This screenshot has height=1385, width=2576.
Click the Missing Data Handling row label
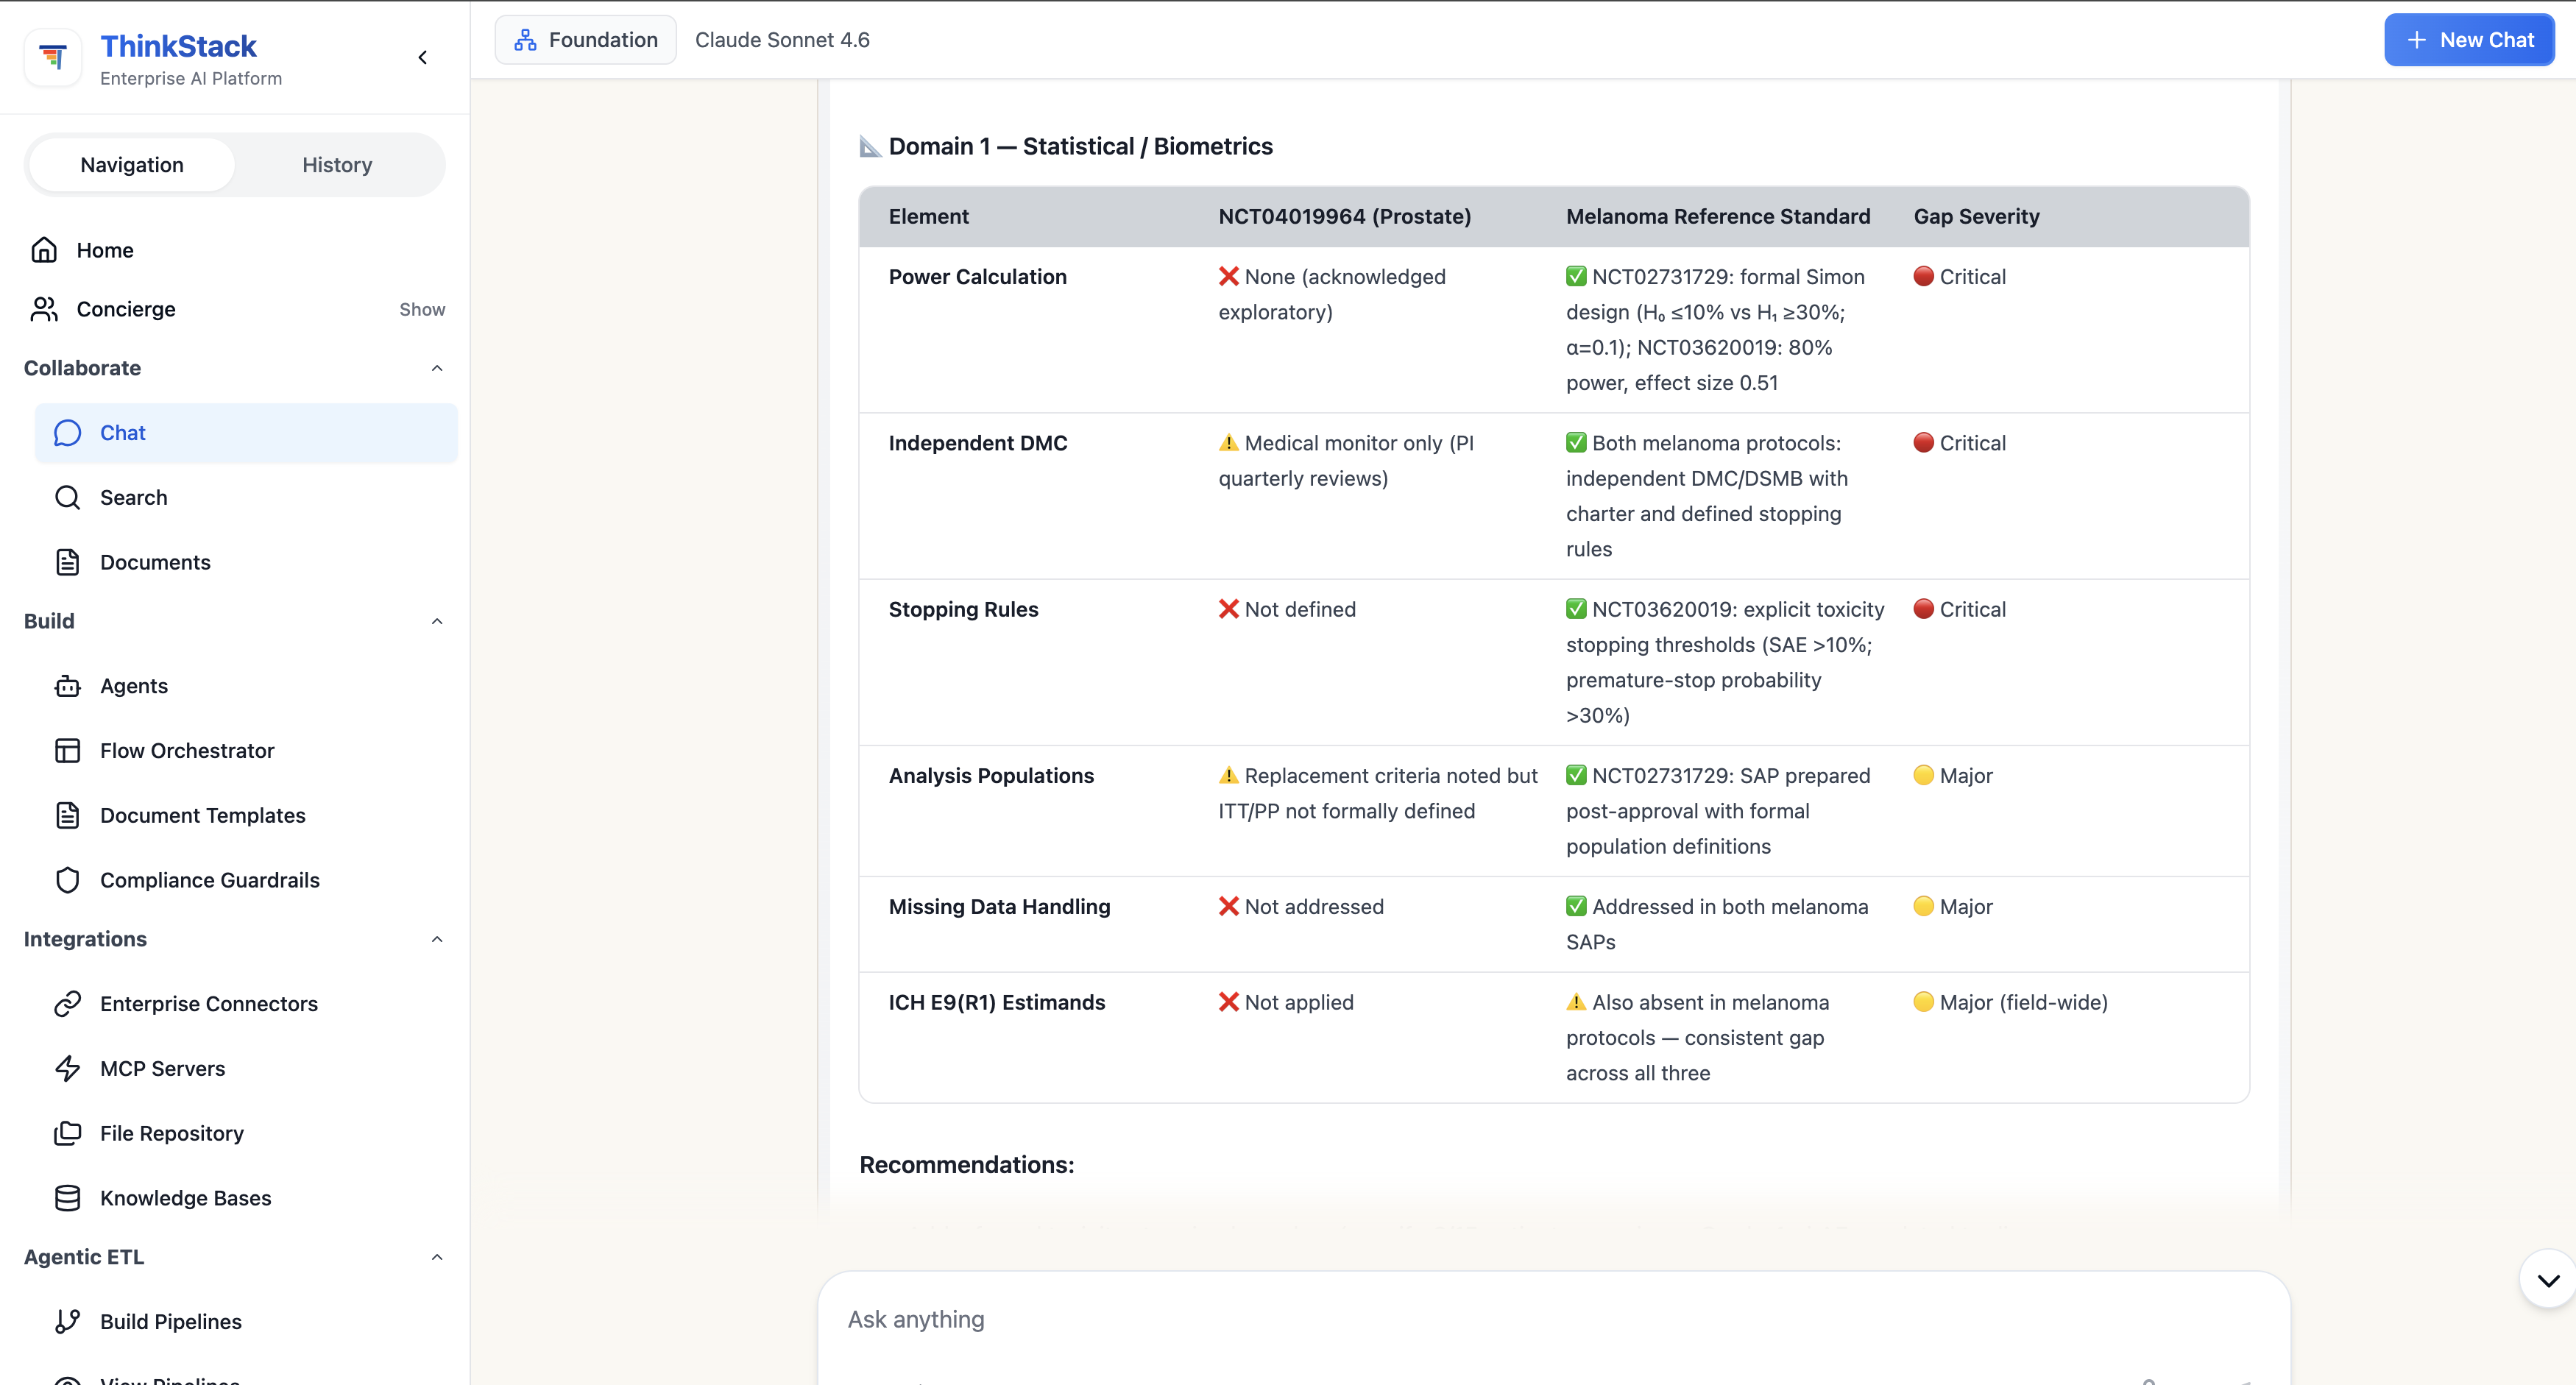tap(999, 906)
